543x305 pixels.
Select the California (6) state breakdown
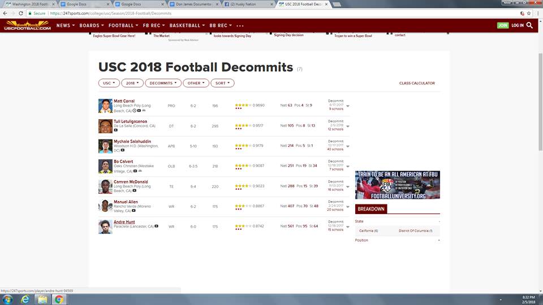tap(368, 230)
